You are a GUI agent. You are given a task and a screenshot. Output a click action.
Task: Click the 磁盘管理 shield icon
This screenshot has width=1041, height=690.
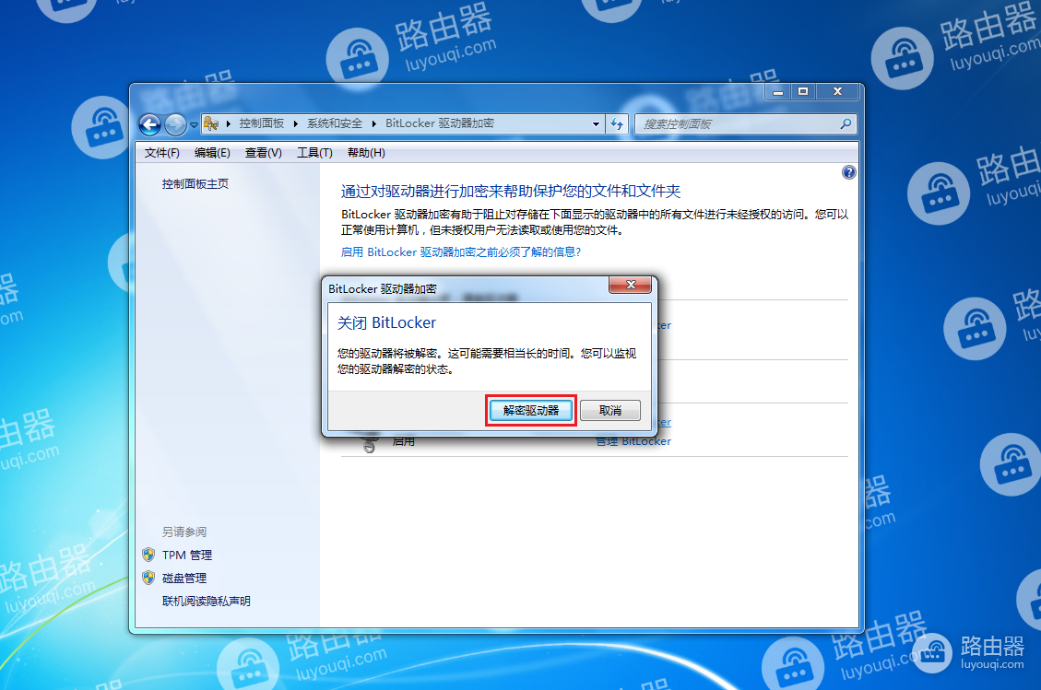(x=148, y=578)
